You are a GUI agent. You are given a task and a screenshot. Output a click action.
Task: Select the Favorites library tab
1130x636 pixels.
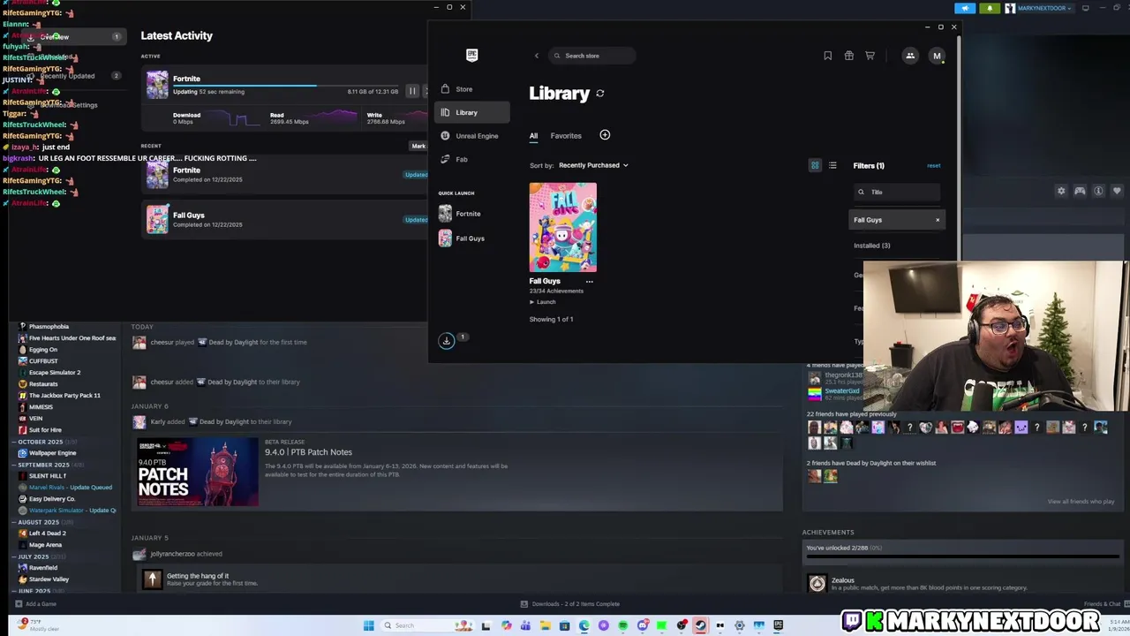566,136
